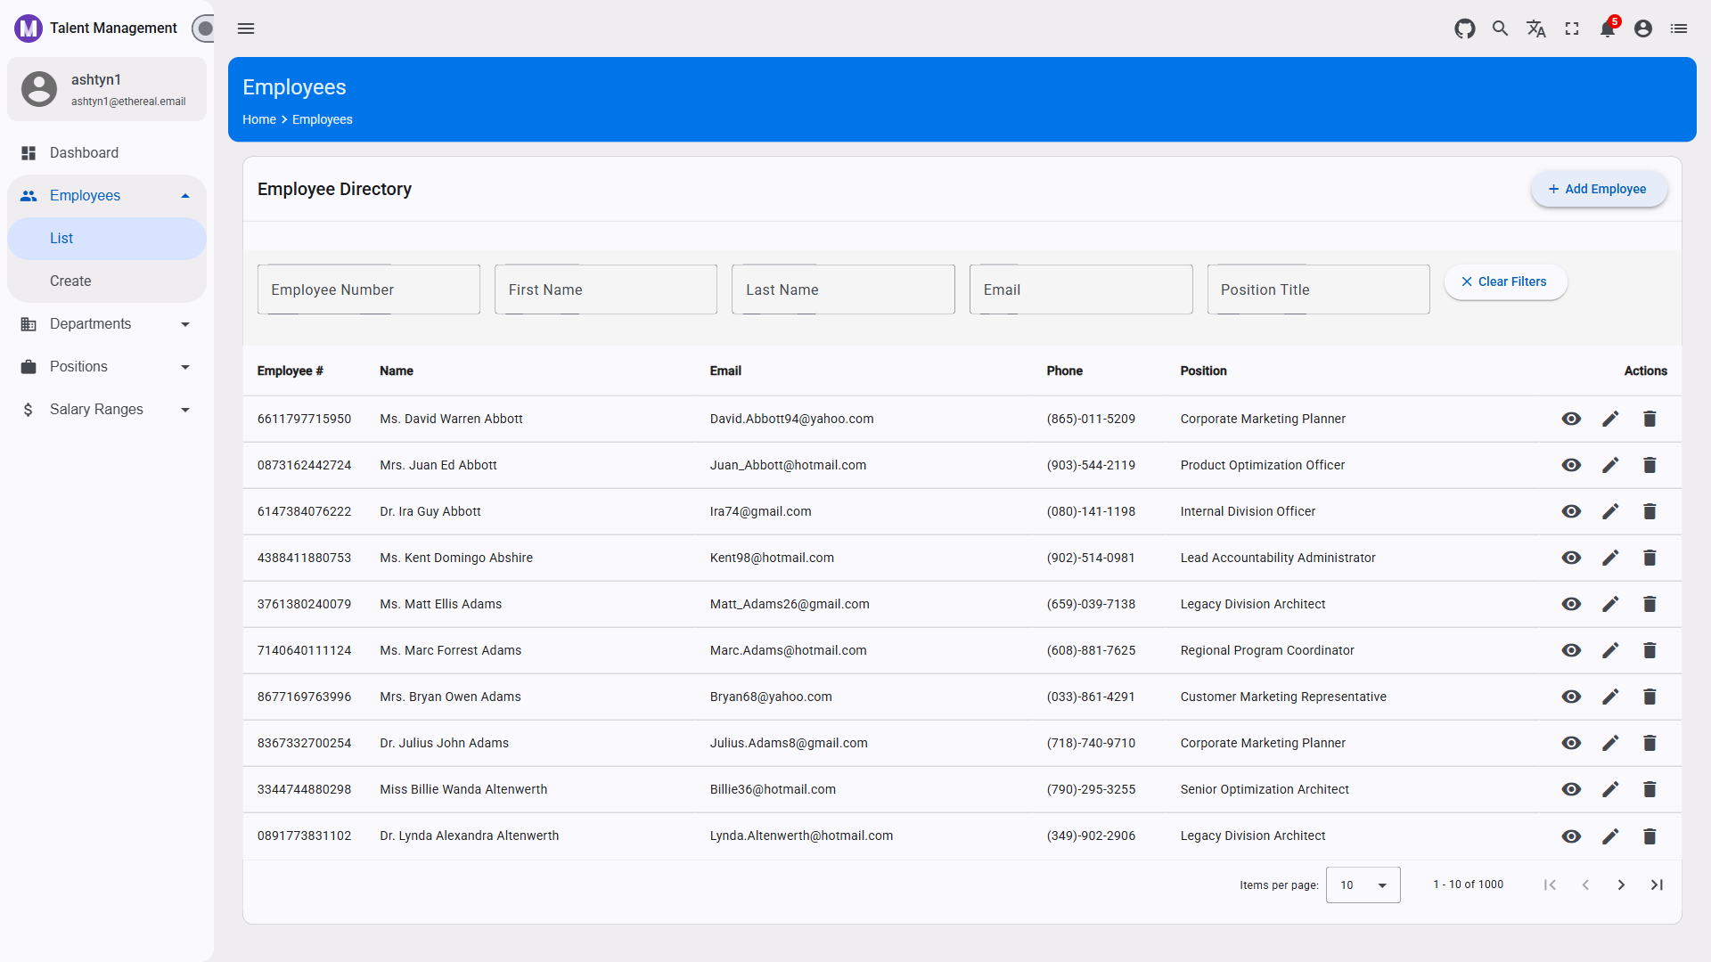
Task: Open the items per page dropdown
Action: coord(1363,885)
